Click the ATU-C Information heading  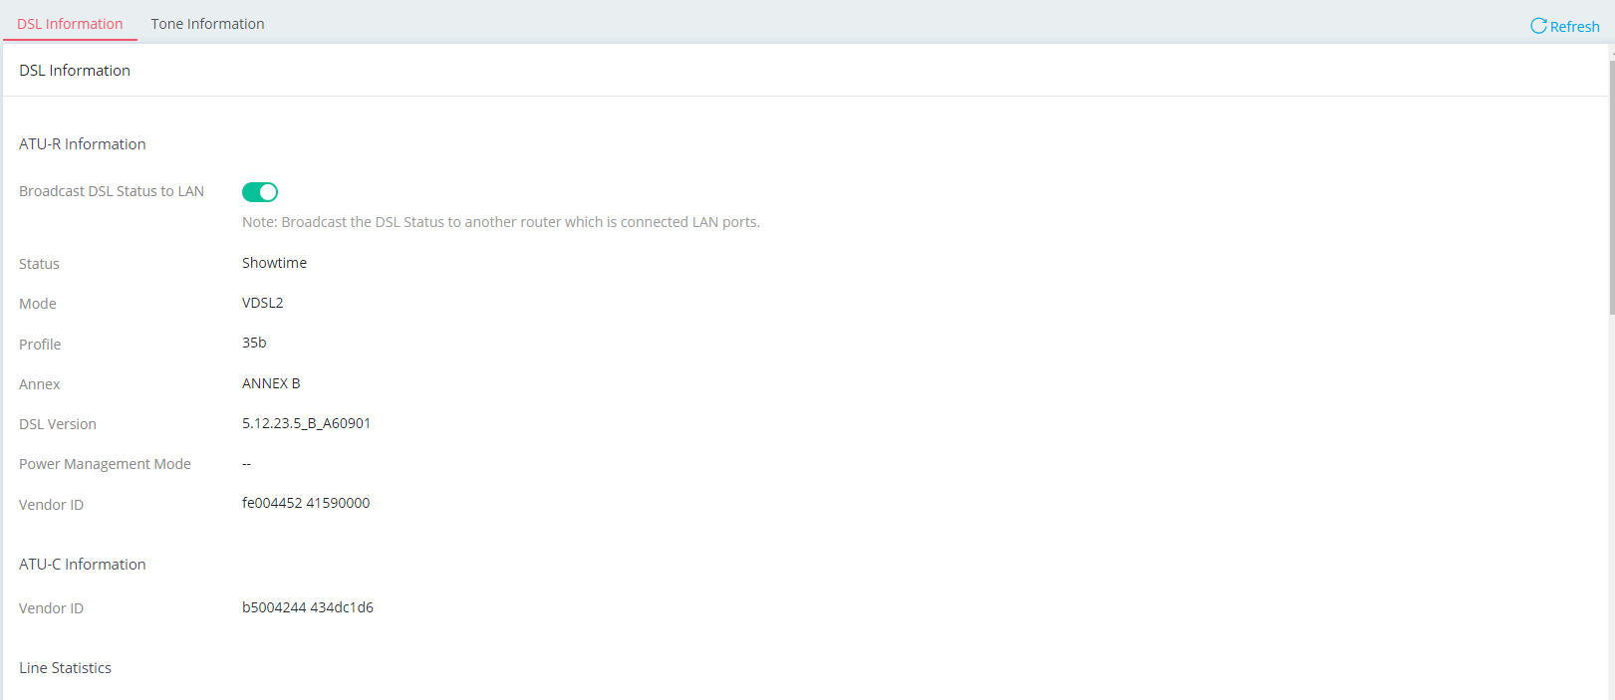[x=83, y=565]
